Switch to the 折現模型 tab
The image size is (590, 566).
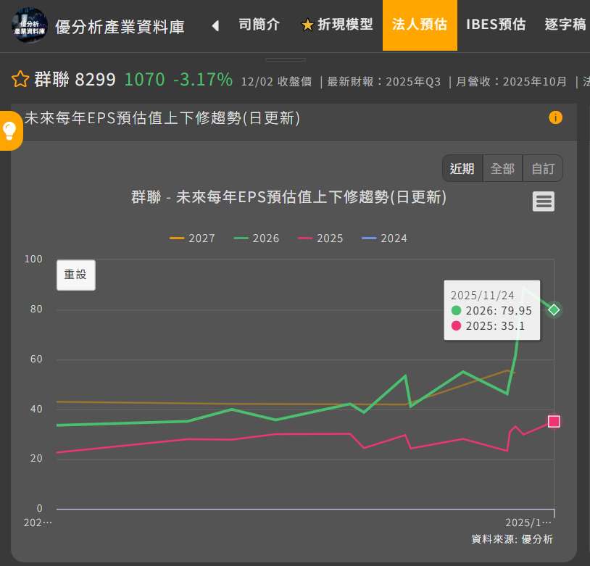pos(337,25)
